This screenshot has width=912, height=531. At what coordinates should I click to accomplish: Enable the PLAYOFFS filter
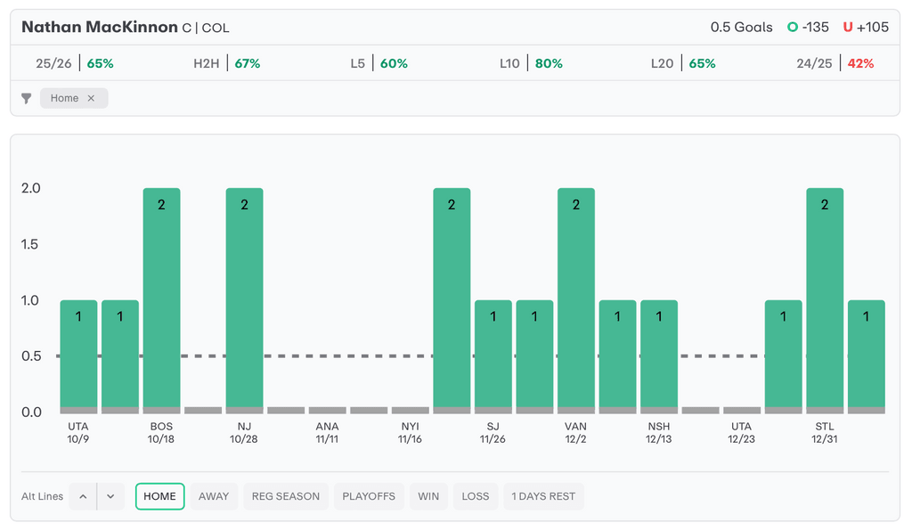tap(369, 496)
